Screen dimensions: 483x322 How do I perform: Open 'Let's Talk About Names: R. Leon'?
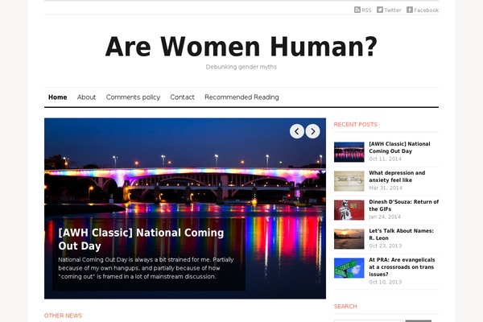[401, 234]
